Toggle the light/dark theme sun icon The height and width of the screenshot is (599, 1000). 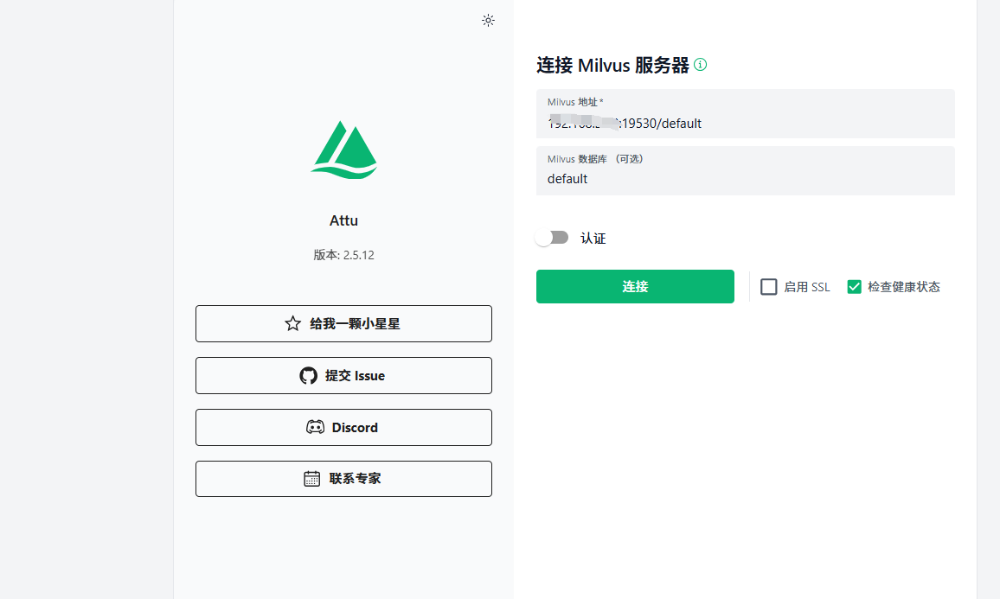tap(488, 21)
